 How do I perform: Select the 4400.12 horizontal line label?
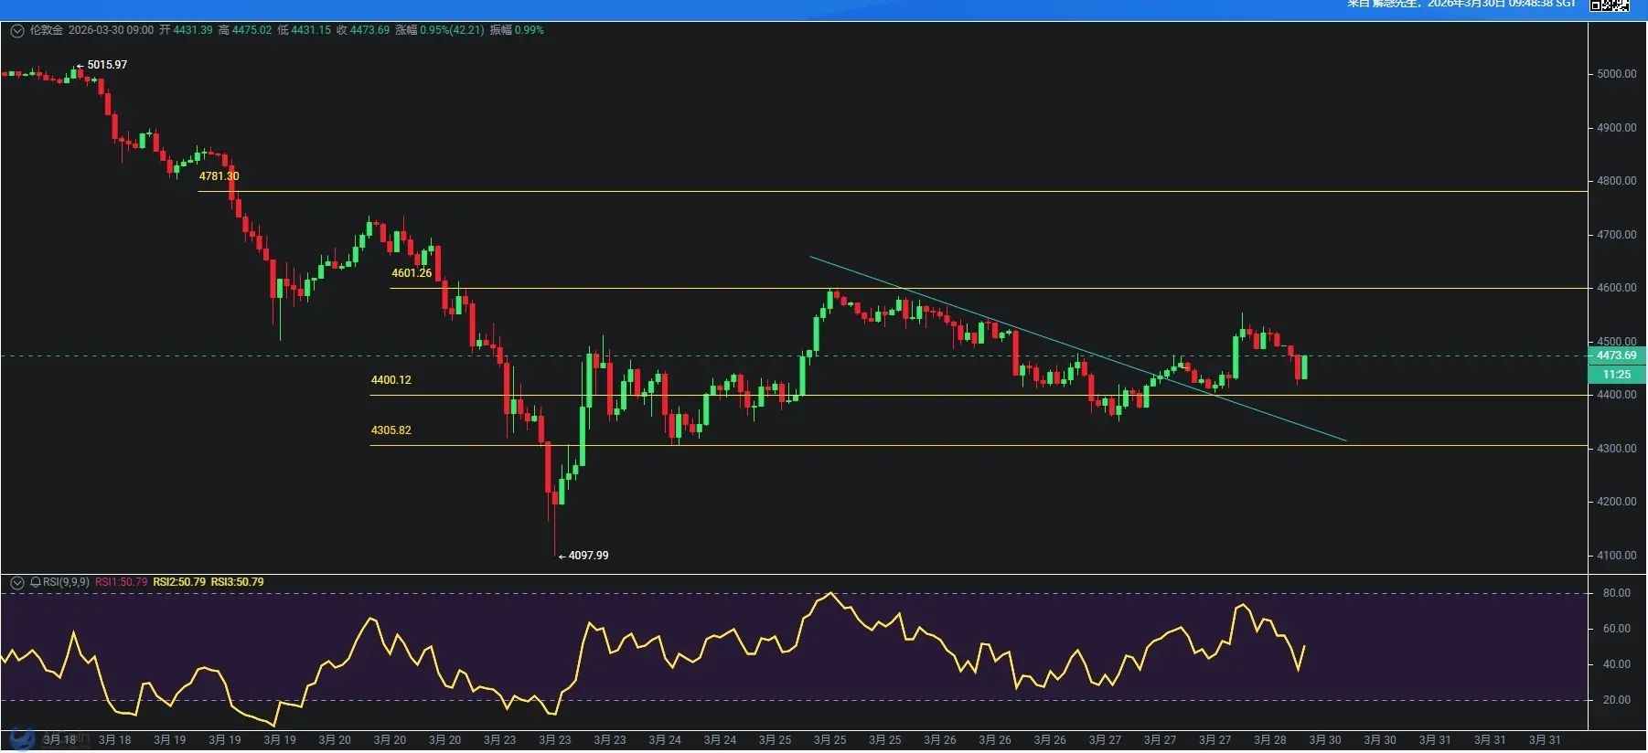point(391,380)
